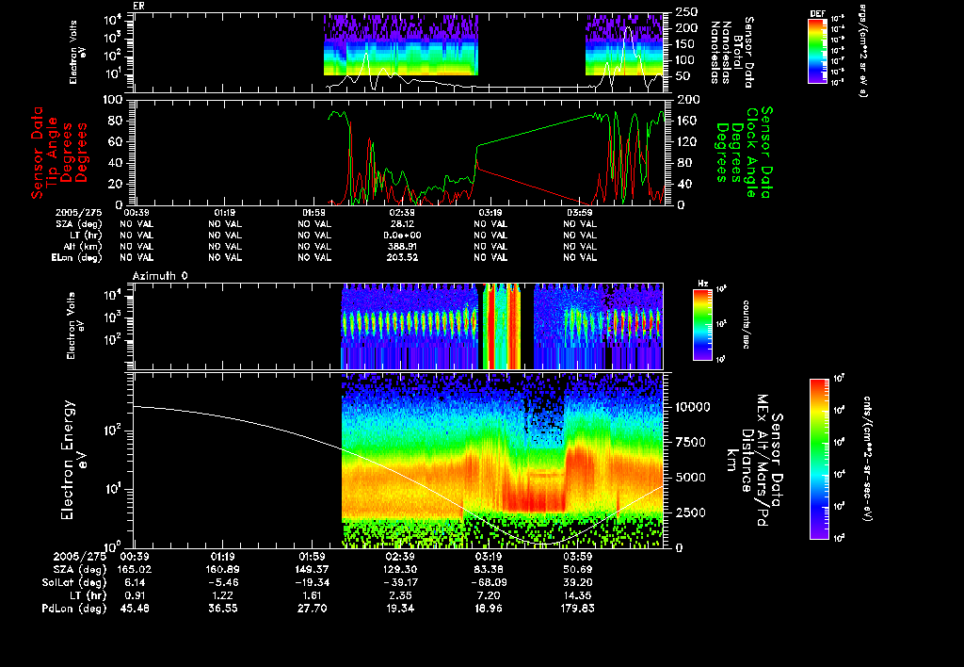Screen dimensions: 964x667
Task: Click the ER spectrogram panel
Action: [398, 53]
